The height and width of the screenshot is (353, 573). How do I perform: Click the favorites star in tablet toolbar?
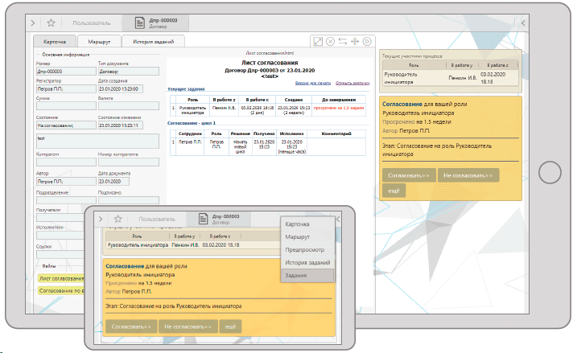coord(52,23)
